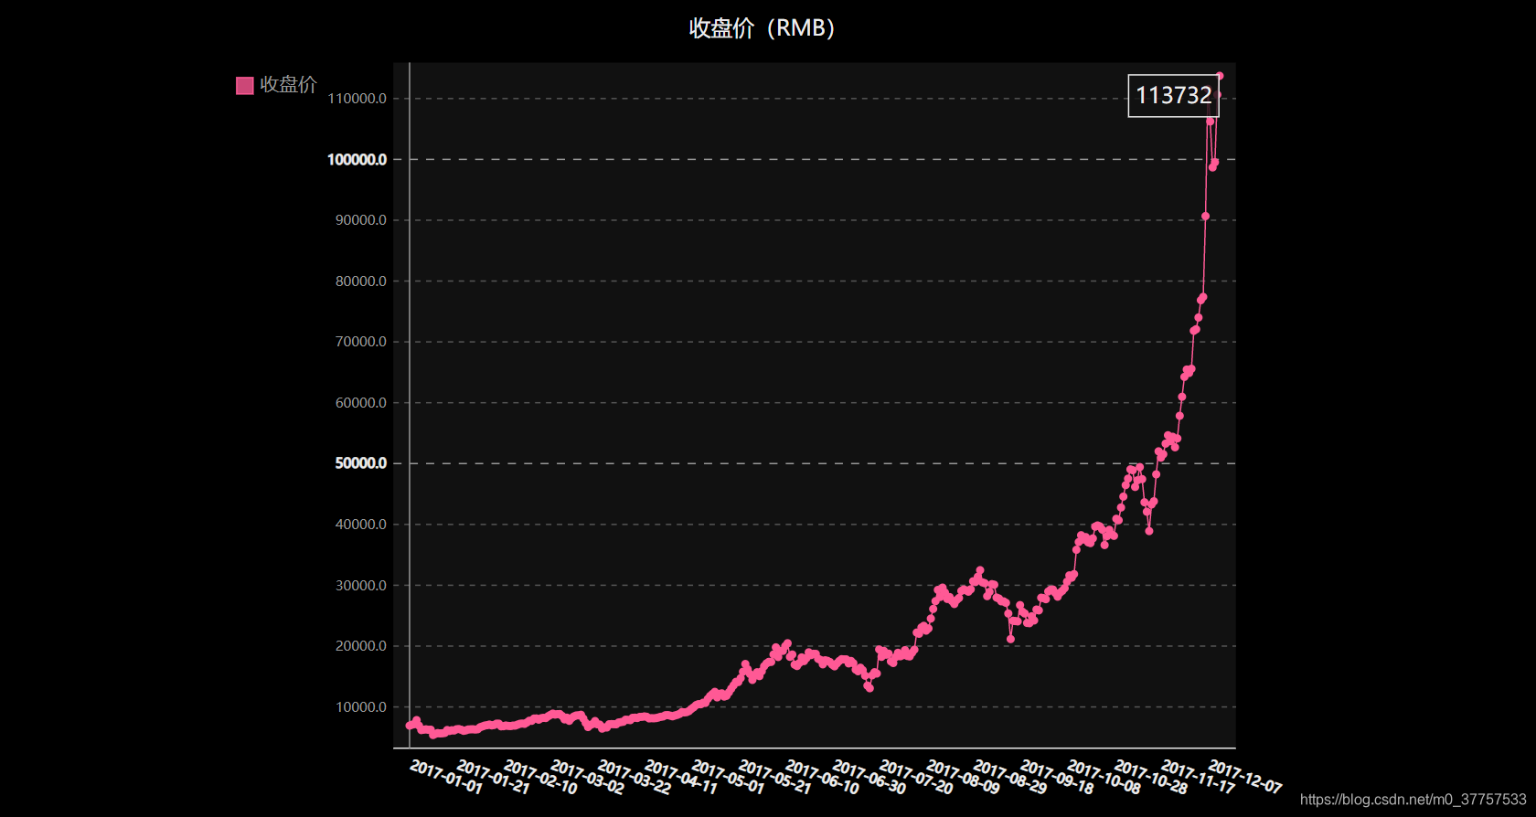Toggle the pink 收盘价 legend color swatch
The width and height of the screenshot is (1536, 817).
coord(245,86)
